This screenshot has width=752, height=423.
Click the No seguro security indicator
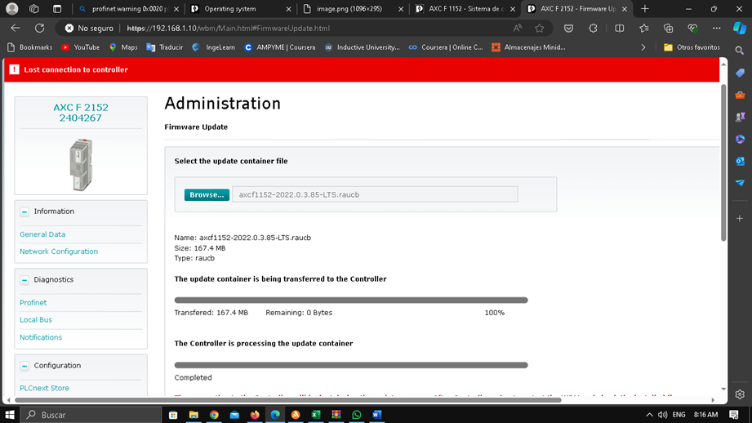89,29
